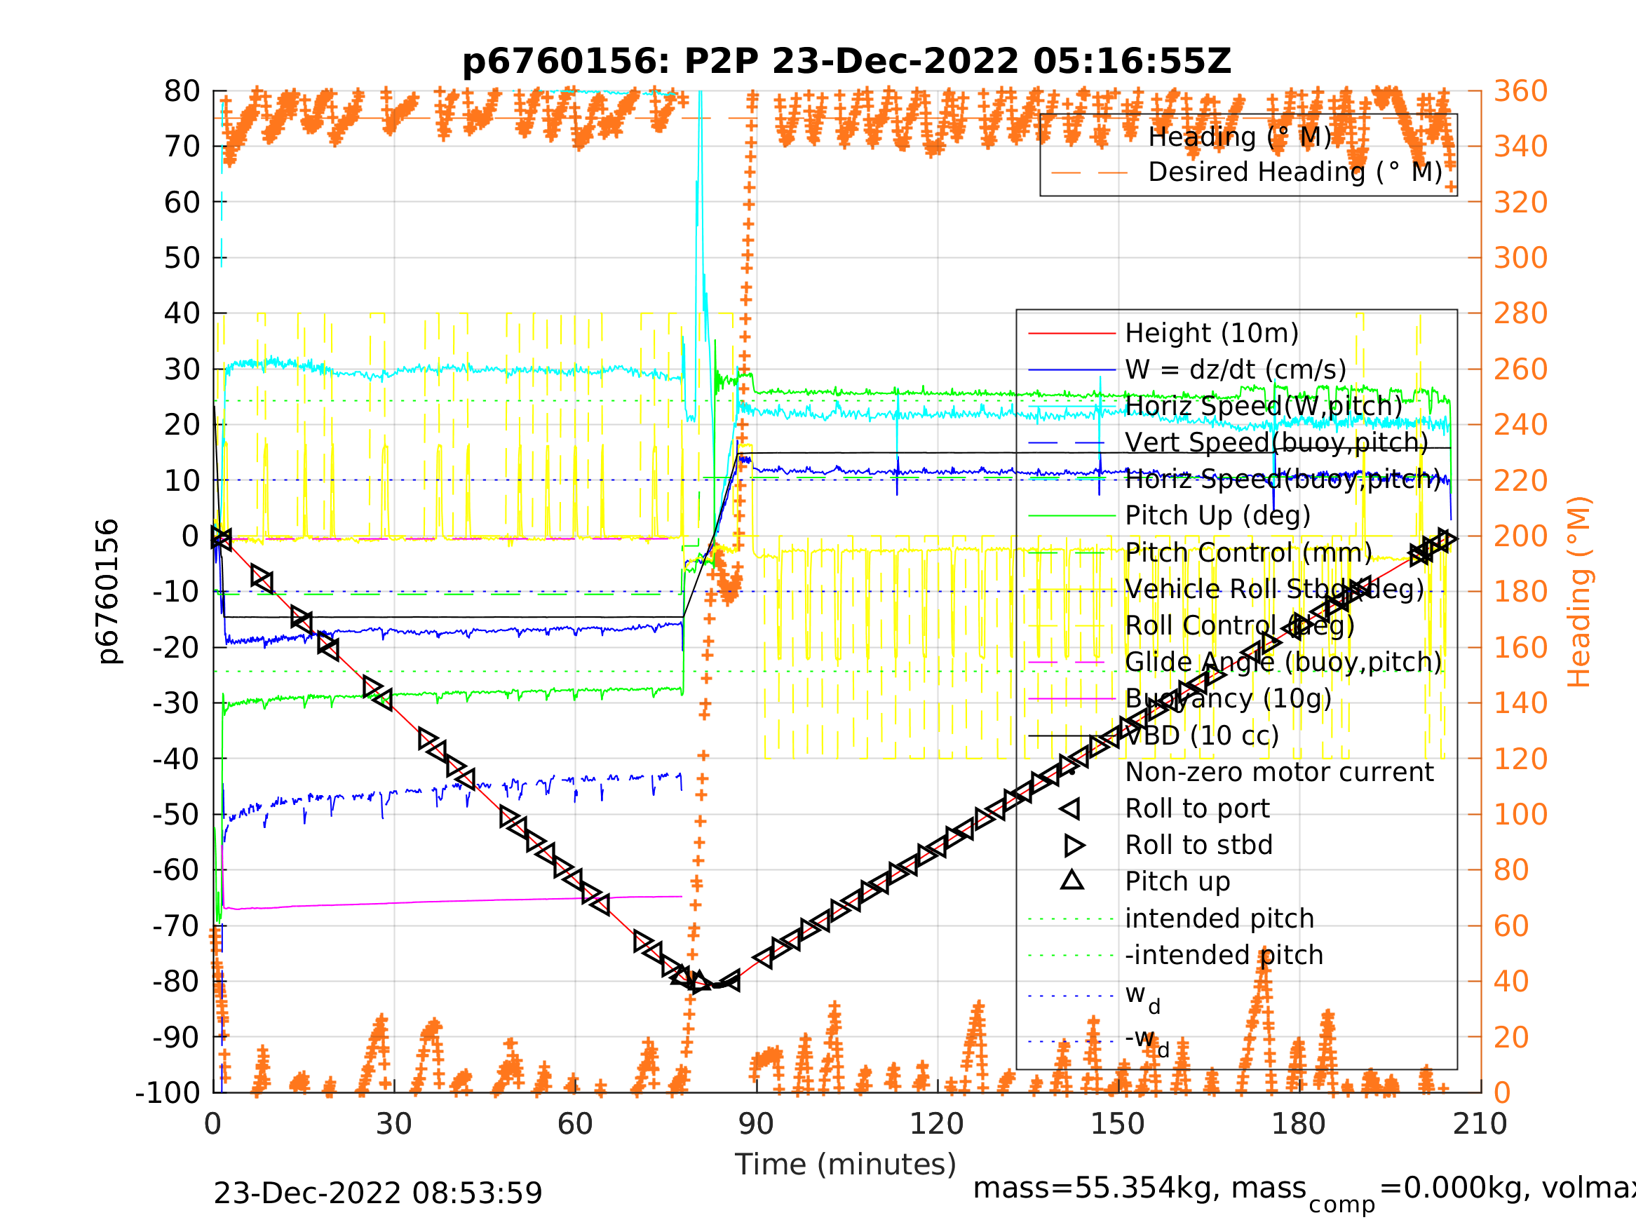Select the 'Horiz Speed(W,pitch)' legend label
The height and width of the screenshot is (1227, 1636).
[1263, 406]
